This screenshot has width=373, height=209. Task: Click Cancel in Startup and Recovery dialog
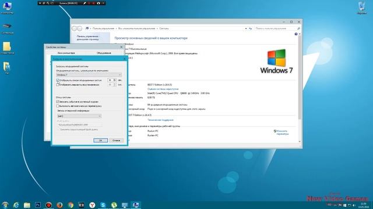(116, 140)
